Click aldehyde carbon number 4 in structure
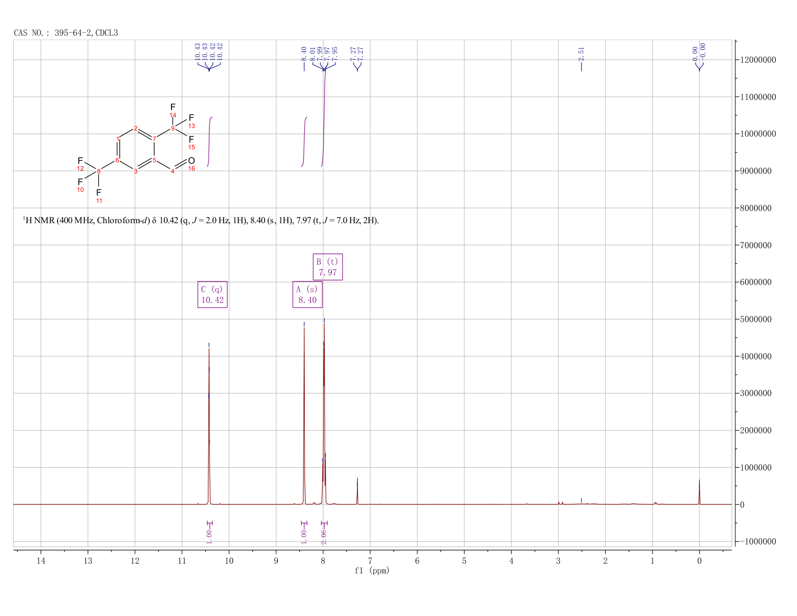797x616 pixels. [172, 172]
